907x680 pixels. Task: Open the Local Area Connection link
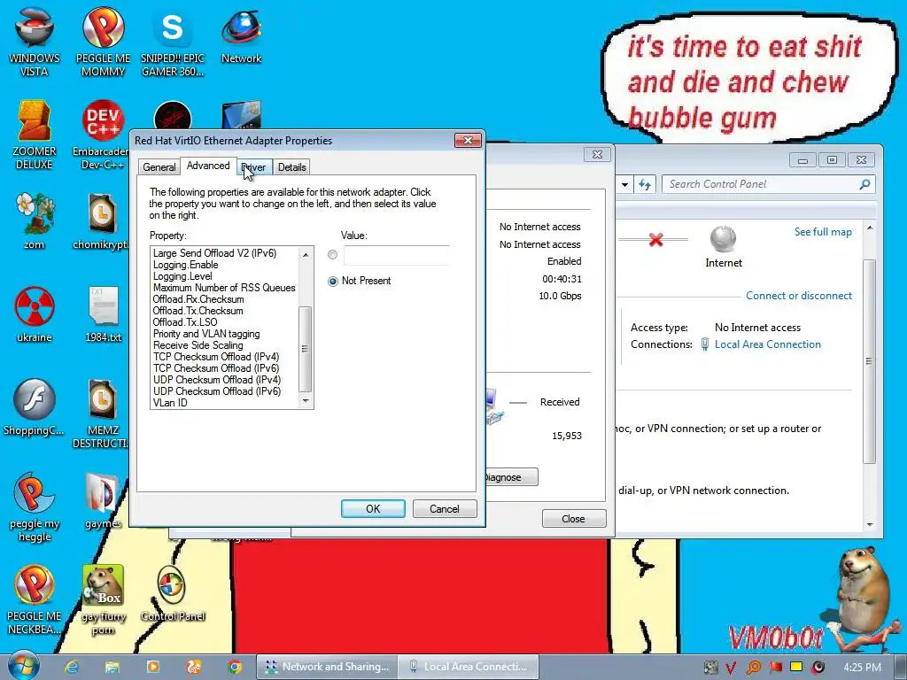pos(768,344)
